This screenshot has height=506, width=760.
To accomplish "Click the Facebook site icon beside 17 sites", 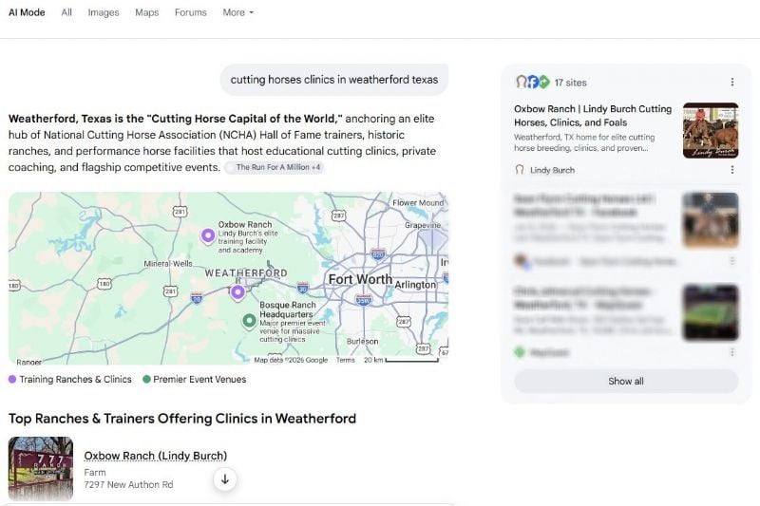I will point(533,82).
